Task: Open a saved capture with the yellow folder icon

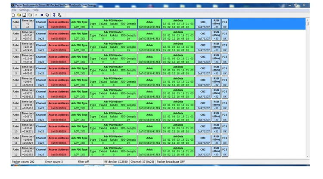Action: point(19,15)
